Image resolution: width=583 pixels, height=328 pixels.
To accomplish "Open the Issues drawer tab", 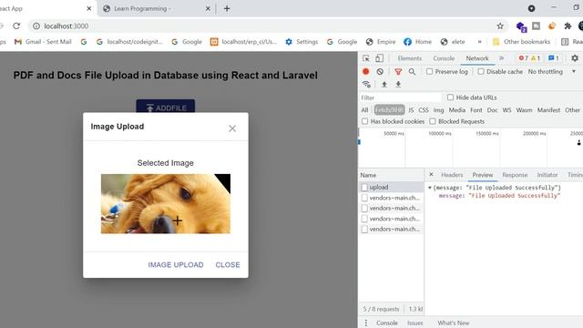I will tap(415, 323).
